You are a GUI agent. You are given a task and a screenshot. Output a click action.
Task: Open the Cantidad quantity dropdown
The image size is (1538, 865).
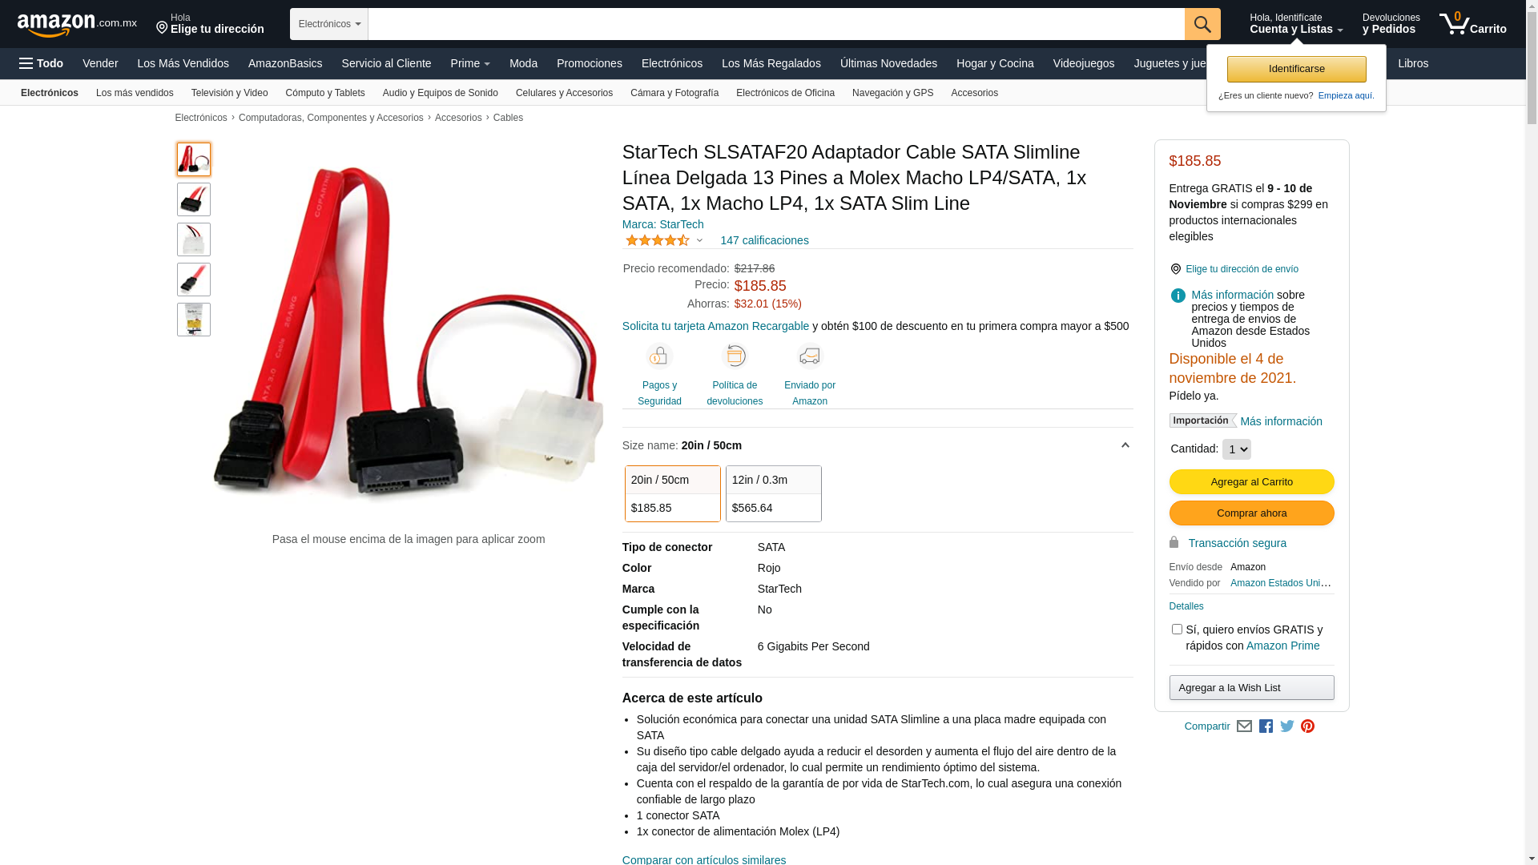click(x=1236, y=449)
